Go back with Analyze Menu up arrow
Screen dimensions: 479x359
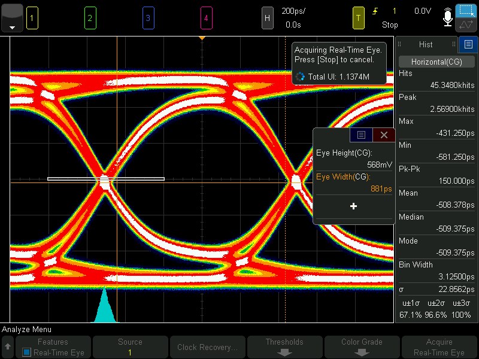coord(8,347)
